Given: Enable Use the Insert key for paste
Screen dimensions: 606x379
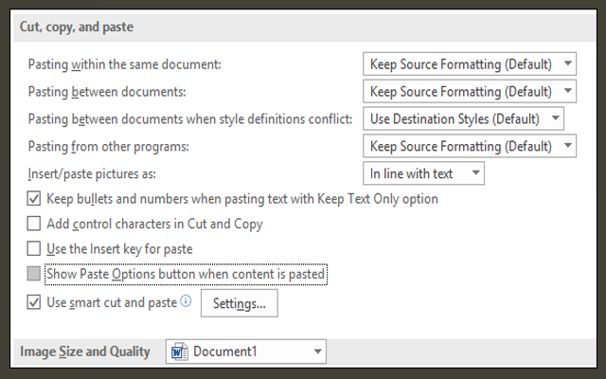Looking at the screenshot, I should (34, 249).
